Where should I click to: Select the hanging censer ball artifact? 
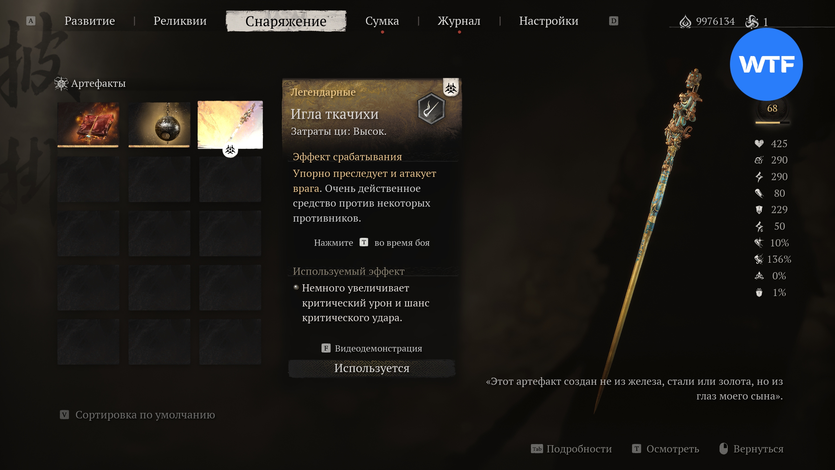pos(159,124)
